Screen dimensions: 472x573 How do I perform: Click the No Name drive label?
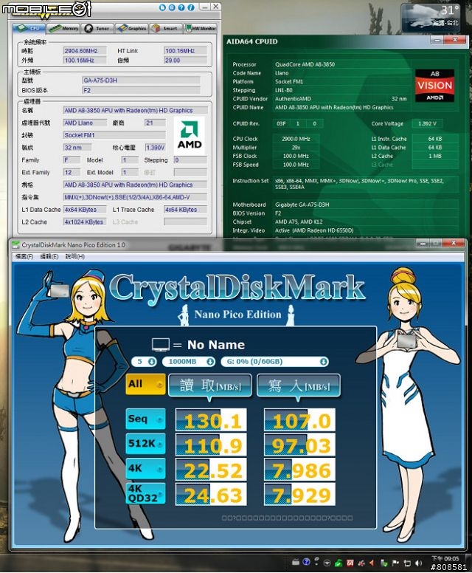[216, 345]
